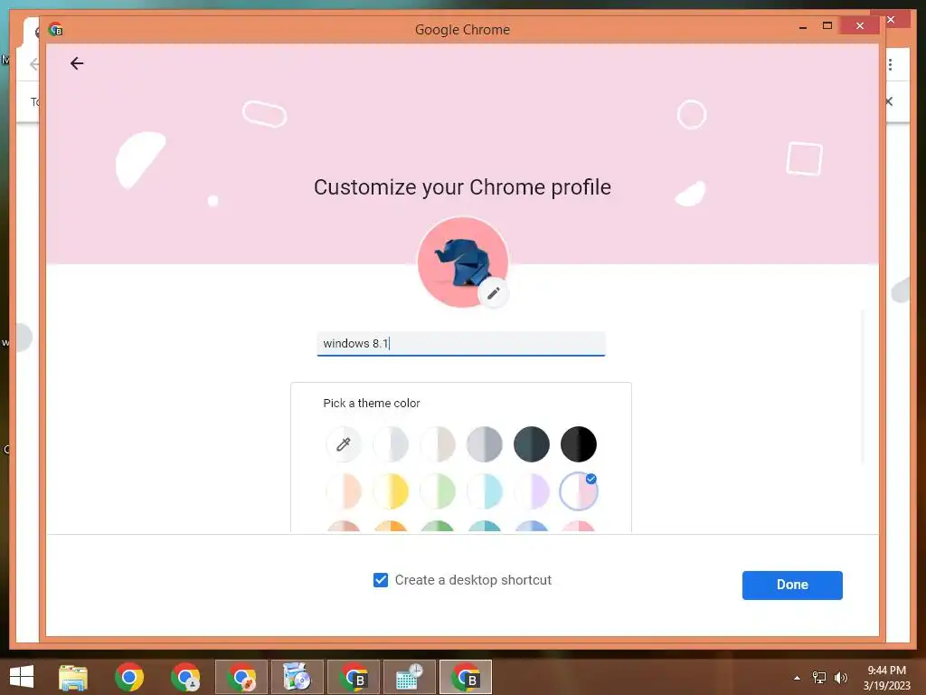Open the network tray icon
This screenshot has height=695, width=926.
[819, 678]
